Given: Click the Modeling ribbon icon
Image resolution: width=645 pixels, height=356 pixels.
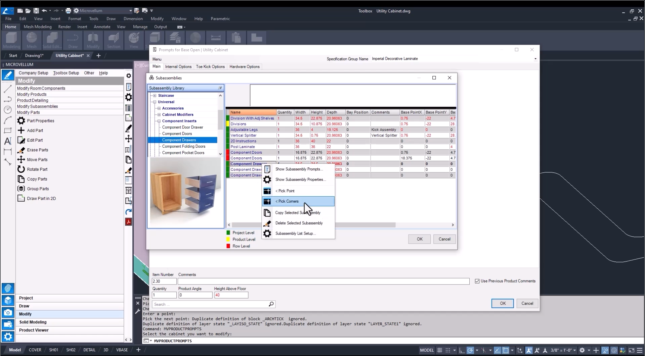Looking at the screenshot, I should click(x=11, y=40).
